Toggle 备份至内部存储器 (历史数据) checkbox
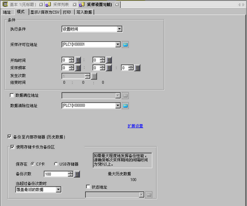The height and width of the screenshot is (206, 247). tap(9, 137)
